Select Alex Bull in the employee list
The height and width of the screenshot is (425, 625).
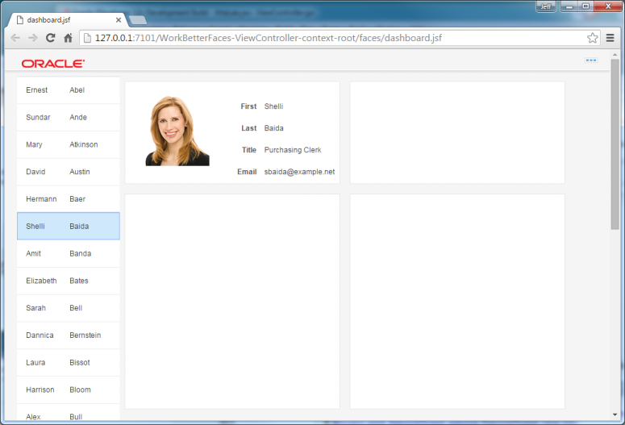point(69,413)
